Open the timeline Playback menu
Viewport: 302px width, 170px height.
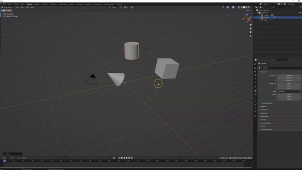coord(5,158)
